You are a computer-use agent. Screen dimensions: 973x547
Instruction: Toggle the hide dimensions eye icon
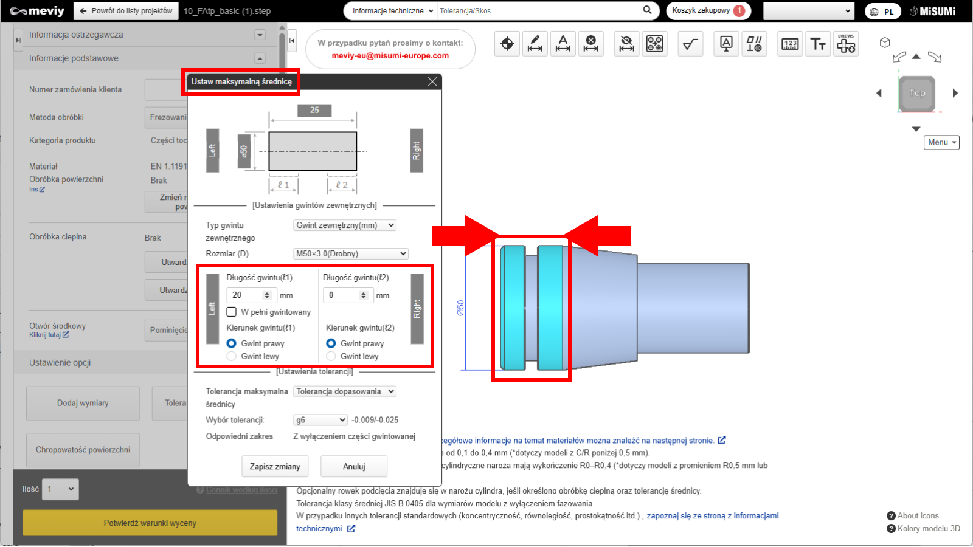(626, 44)
